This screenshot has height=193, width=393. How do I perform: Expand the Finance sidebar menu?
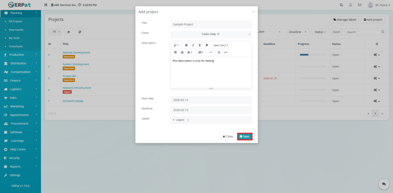click(x=20, y=81)
